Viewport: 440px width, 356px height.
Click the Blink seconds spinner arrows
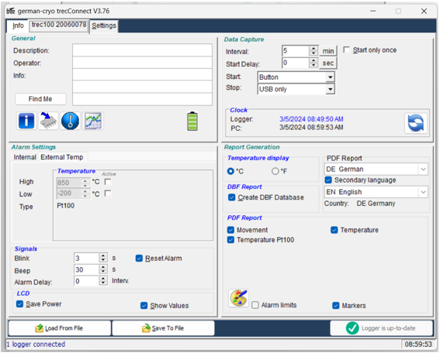click(103, 258)
